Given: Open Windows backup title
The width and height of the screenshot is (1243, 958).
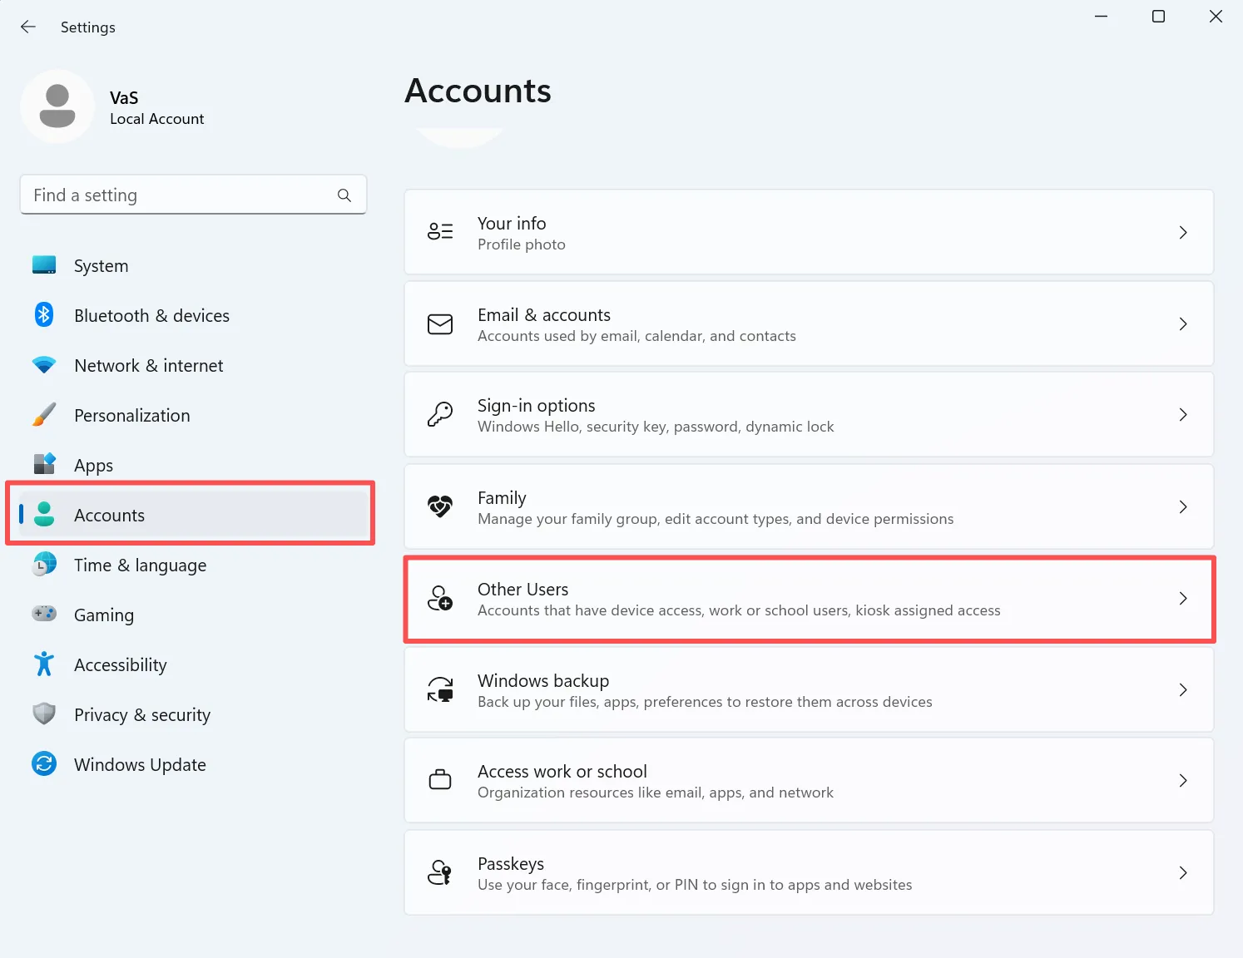Looking at the screenshot, I should (543, 680).
